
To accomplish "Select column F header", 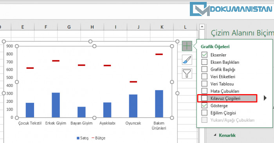I will tap(46, 27).
